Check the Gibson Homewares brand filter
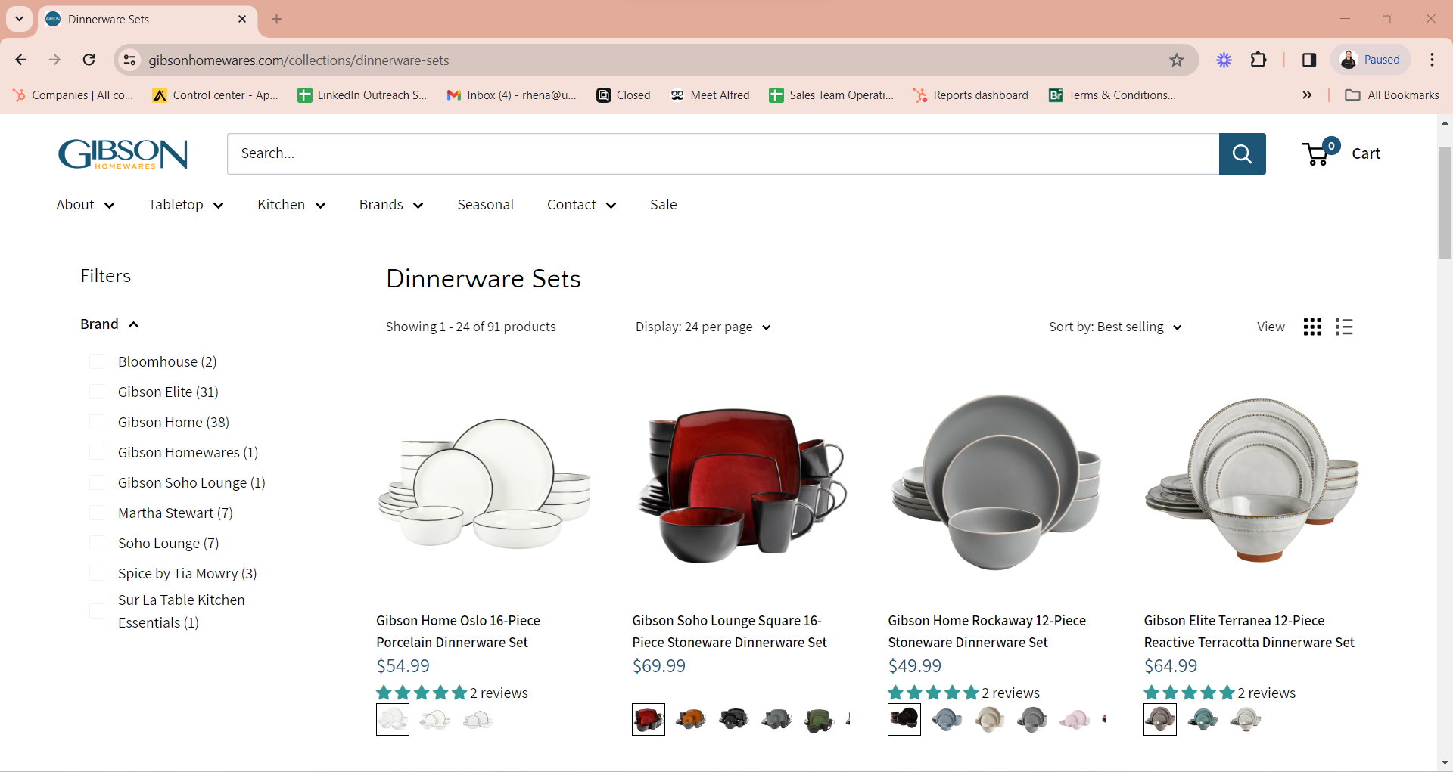 point(97,452)
